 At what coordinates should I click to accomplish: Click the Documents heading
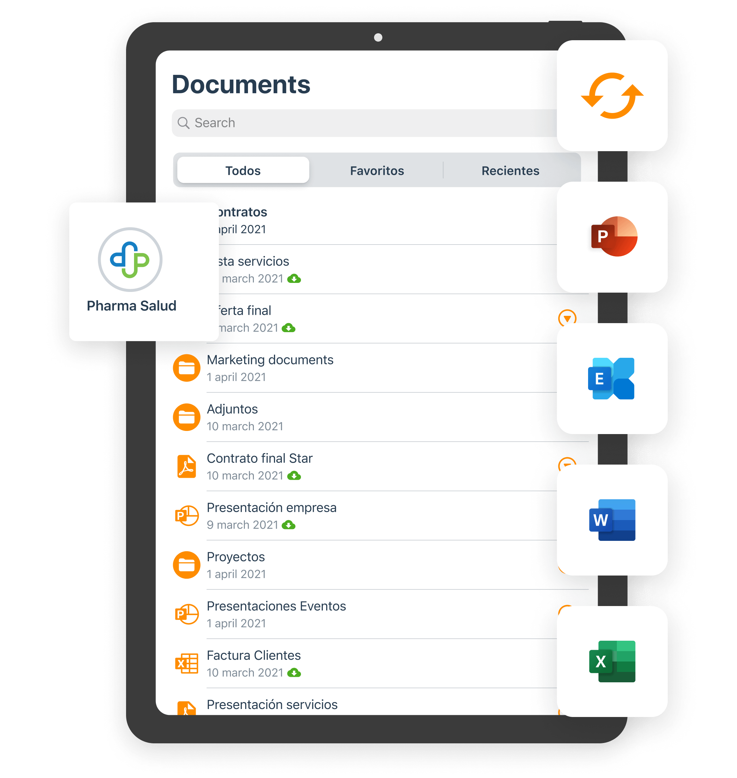241,84
